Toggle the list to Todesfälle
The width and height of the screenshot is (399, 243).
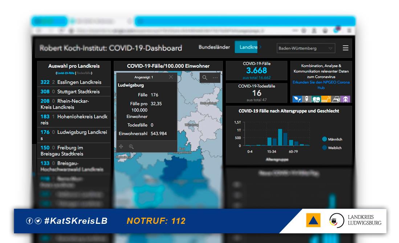84,73
